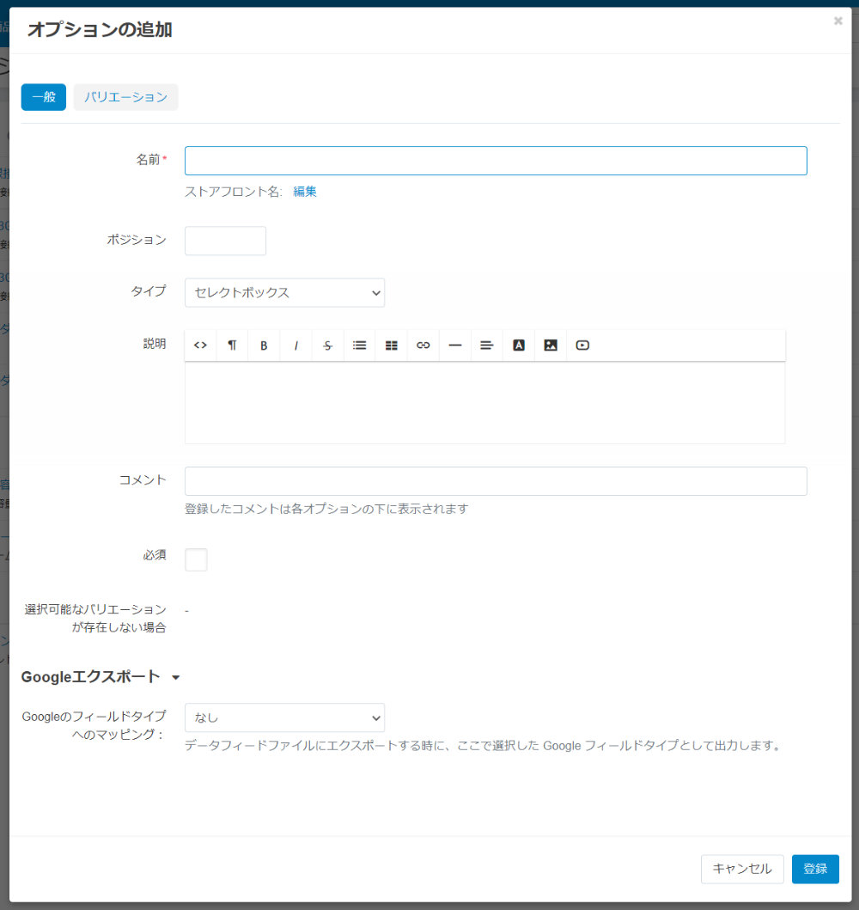Open text alignment icon in editor

[x=487, y=345]
